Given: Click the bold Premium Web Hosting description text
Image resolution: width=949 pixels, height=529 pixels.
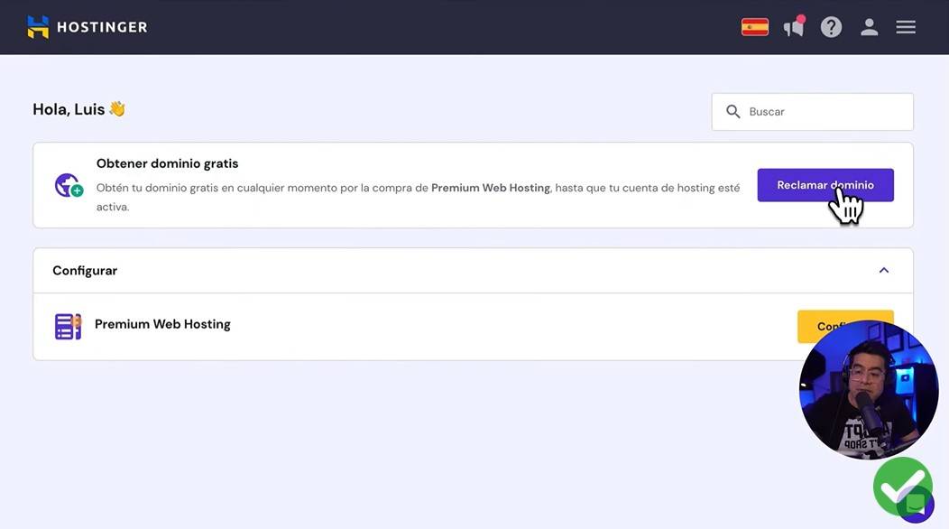Looking at the screenshot, I should (x=490, y=188).
